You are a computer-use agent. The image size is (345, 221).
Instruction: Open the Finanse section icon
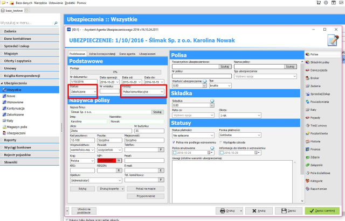[x=307, y=149]
